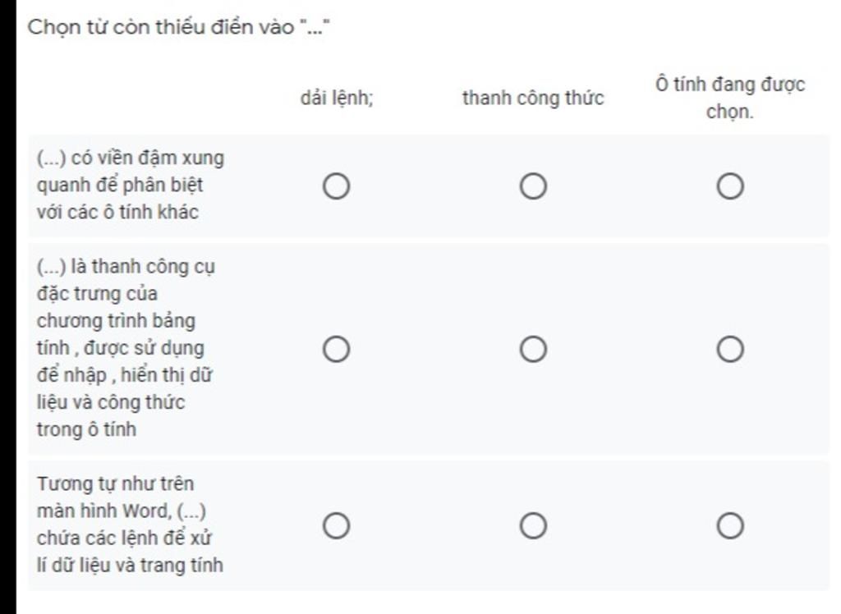Click the '(...)' blank before 'là thanh công cụ'
The width and height of the screenshot is (841, 614).
point(52,267)
